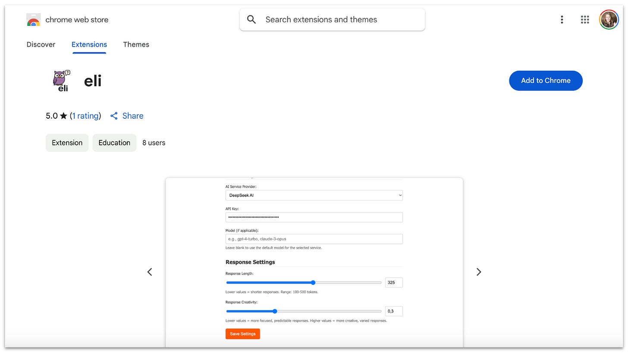The width and height of the screenshot is (628, 353).
Task: Click the 'API Key:' label
Action: [232, 209]
